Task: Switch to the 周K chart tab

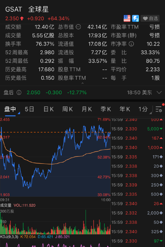Action: click(68, 109)
